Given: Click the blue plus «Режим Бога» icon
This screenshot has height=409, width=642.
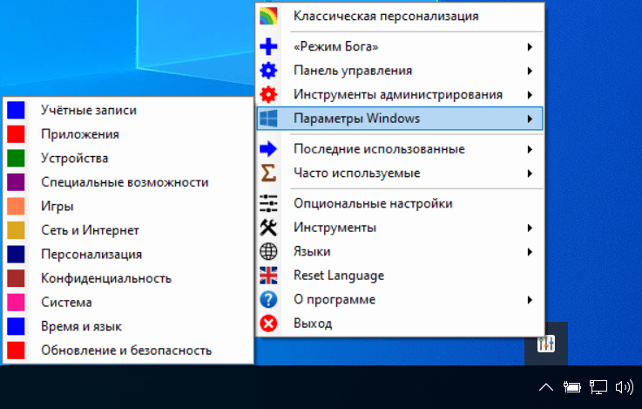Looking at the screenshot, I should [x=268, y=46].
